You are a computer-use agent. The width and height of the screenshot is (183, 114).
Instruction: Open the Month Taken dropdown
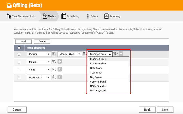[70, 54]
